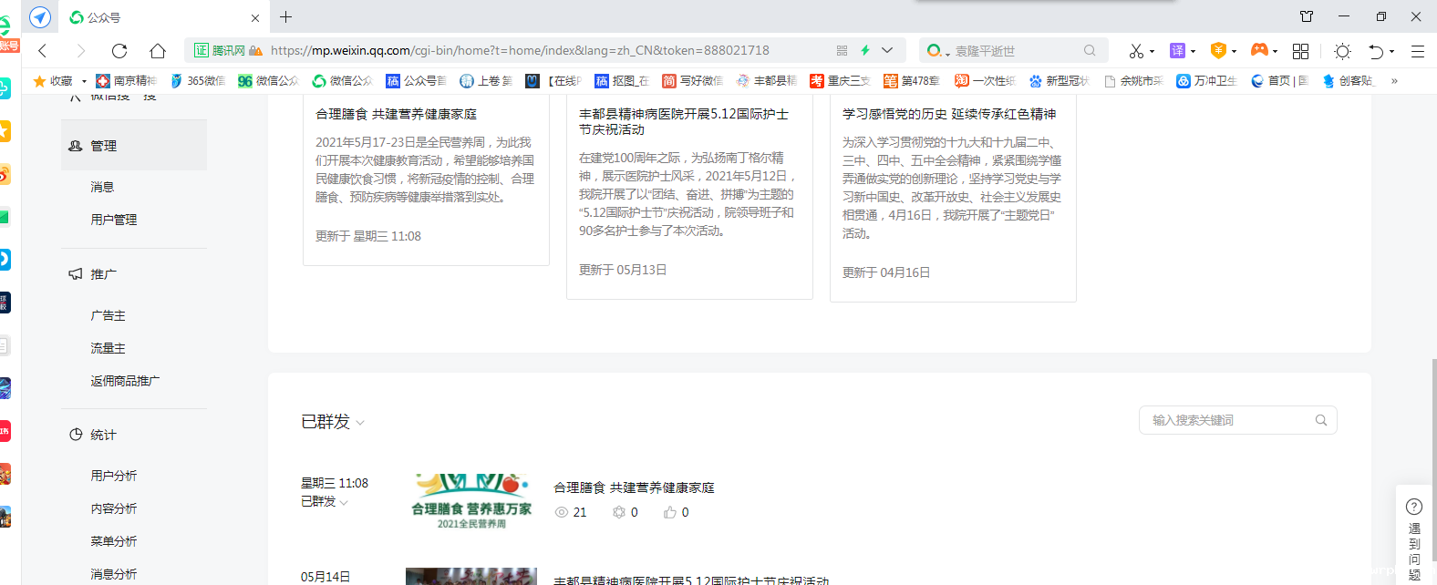
Task: Expand the address bar history dropdown arrow
Action: point(887,51)
